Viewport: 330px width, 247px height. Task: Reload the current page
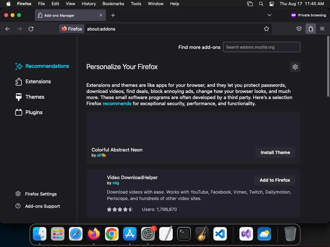click(31, 29)
